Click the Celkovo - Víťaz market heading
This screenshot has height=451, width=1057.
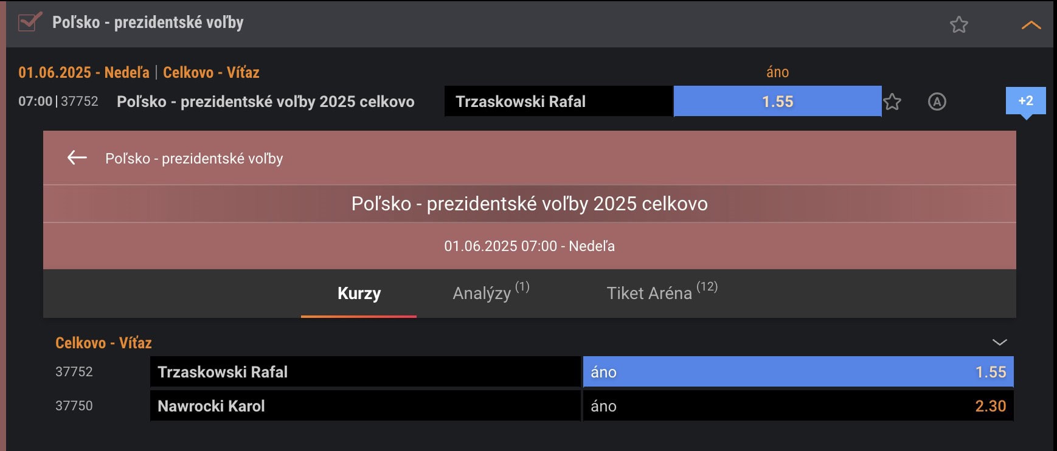click(103, 343)
